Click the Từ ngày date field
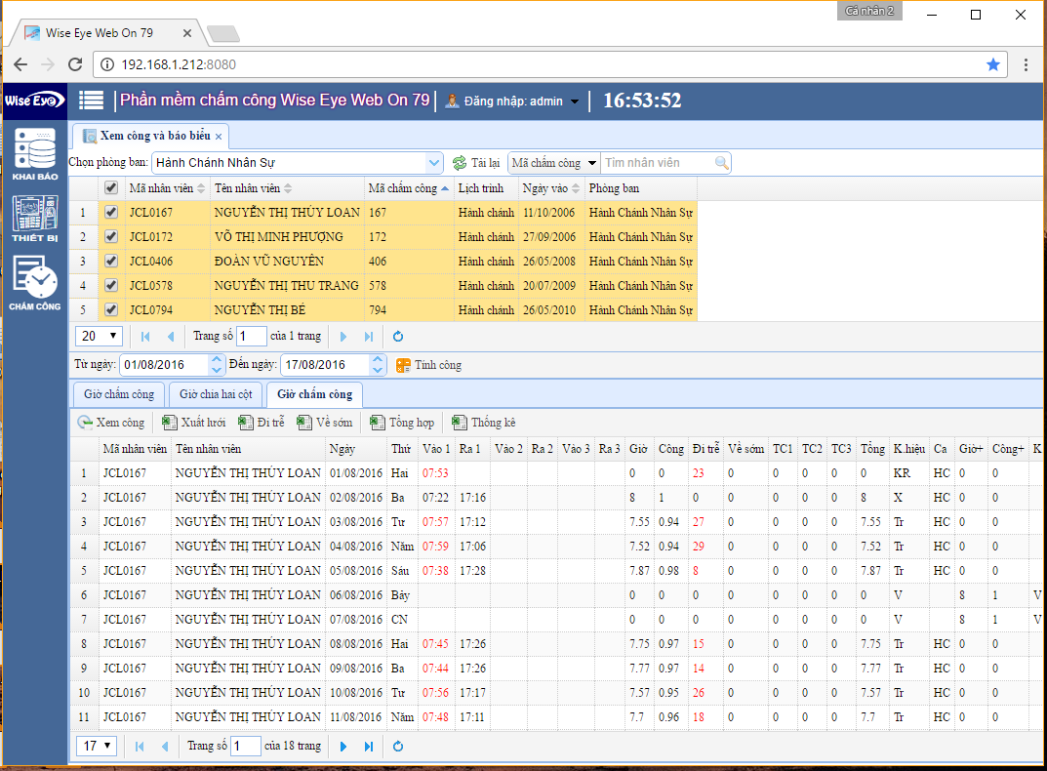 click(163, 365)
